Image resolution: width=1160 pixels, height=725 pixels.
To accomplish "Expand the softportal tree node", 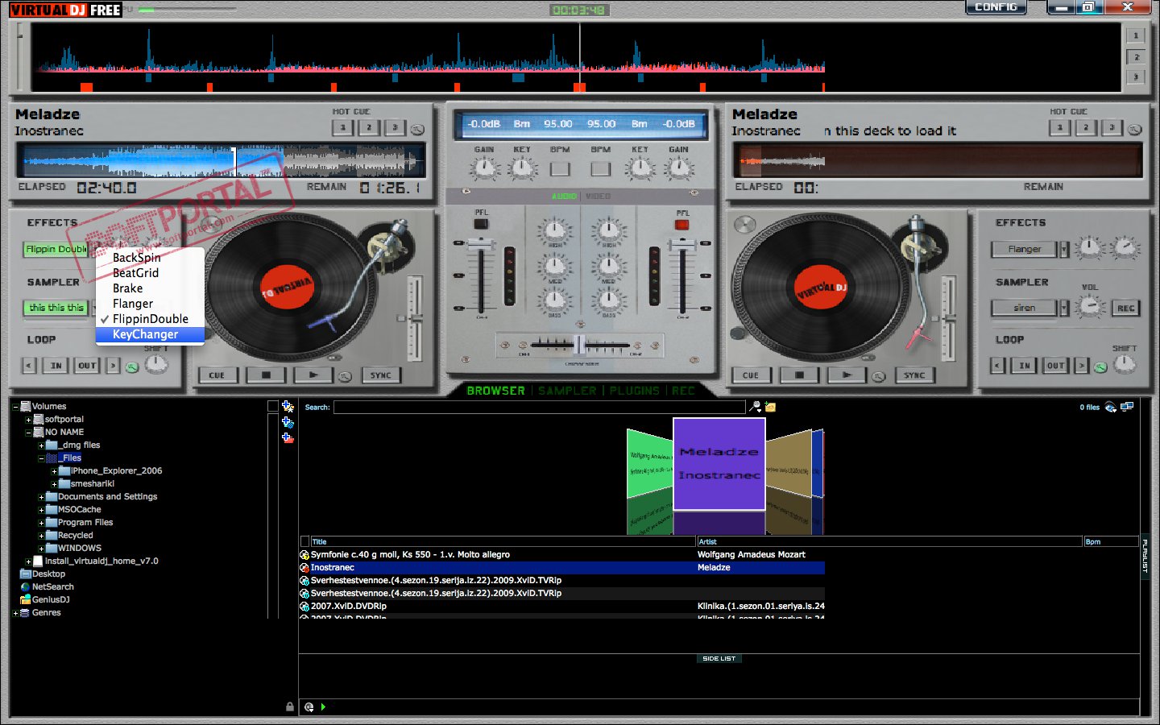I will pyautogui.click(x=28, y=420).
